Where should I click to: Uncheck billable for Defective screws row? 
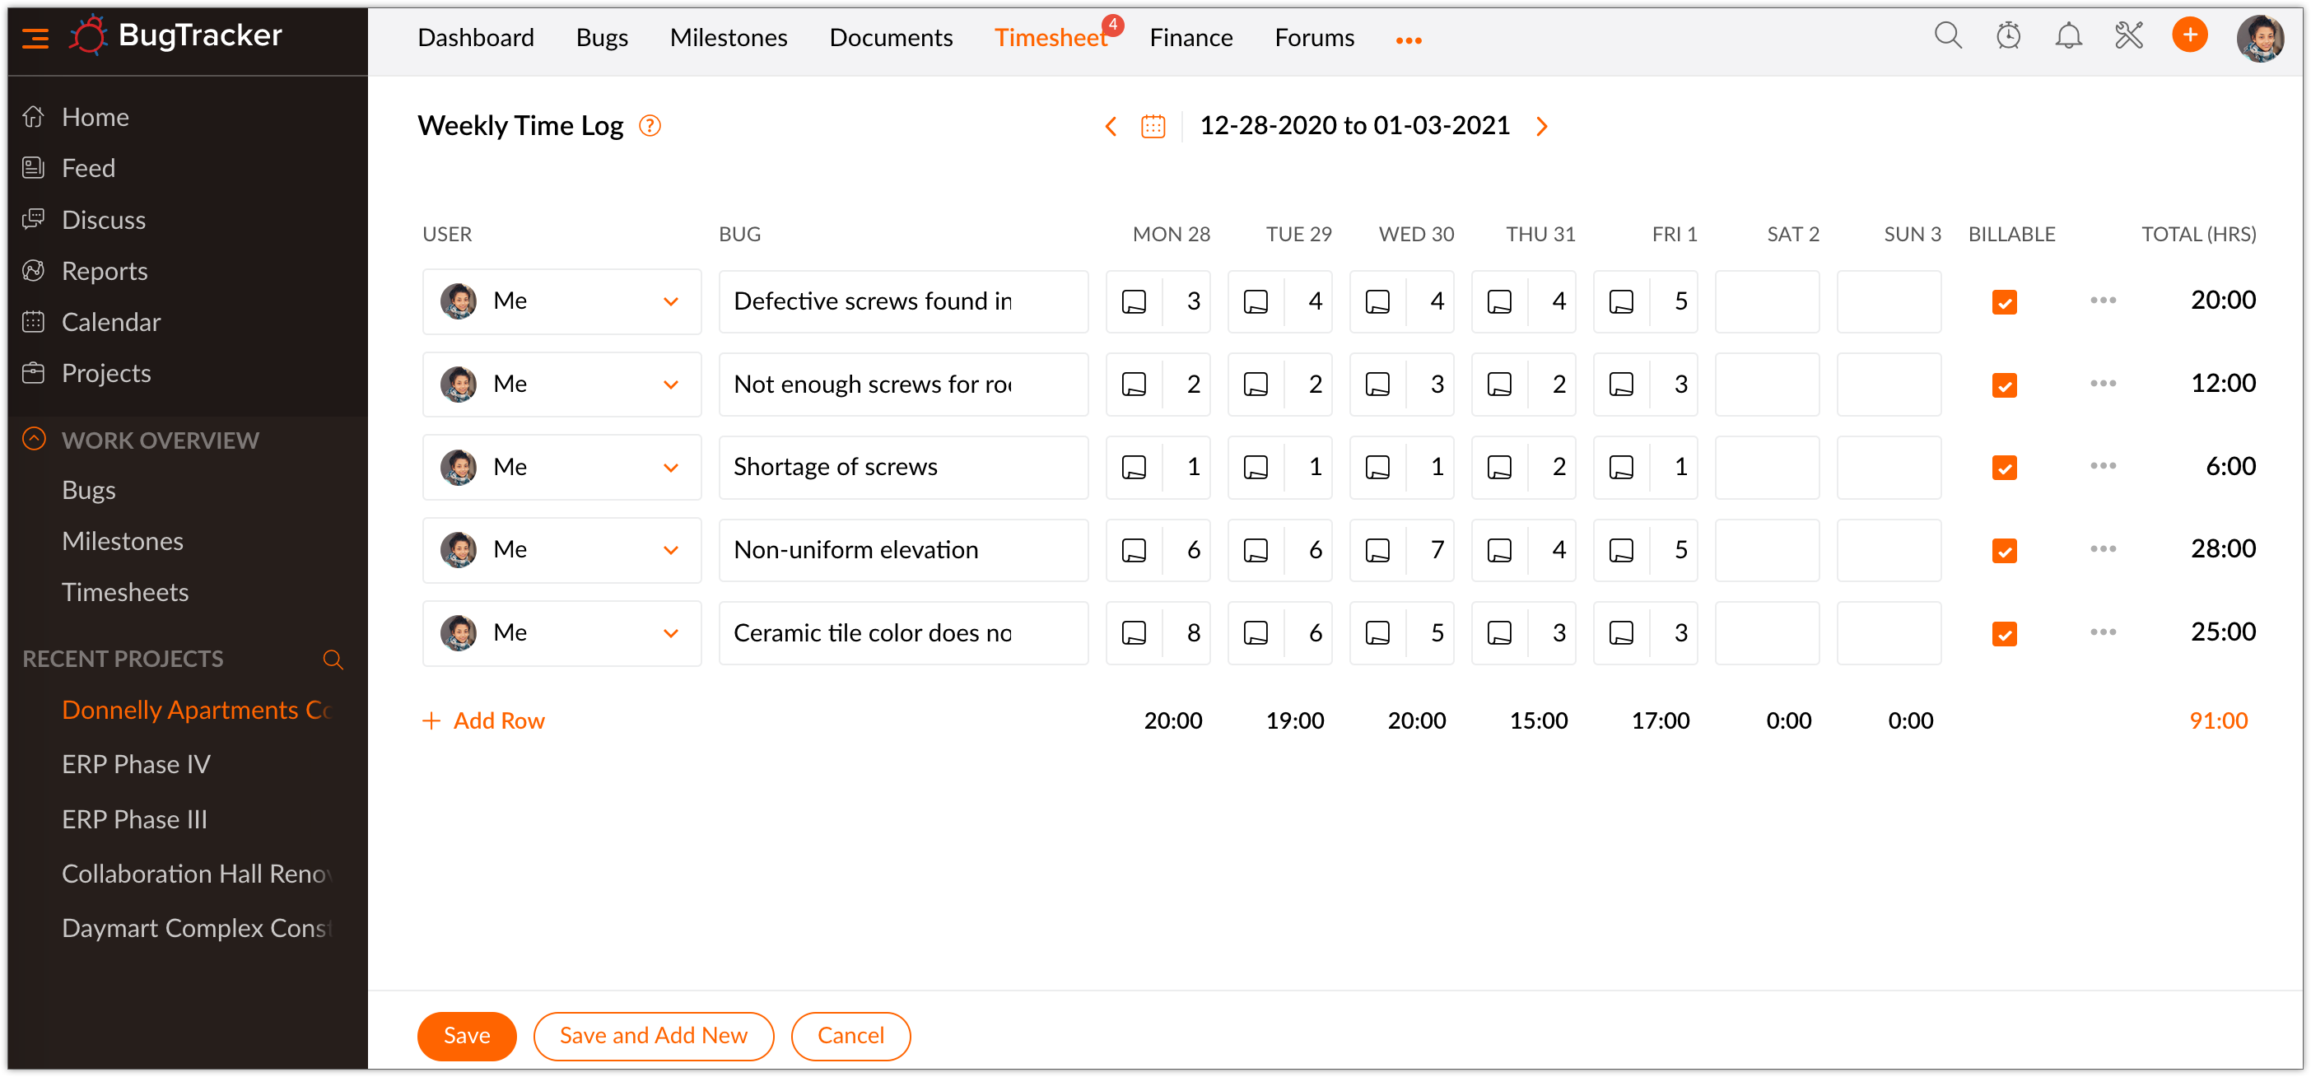[2004, 302]
